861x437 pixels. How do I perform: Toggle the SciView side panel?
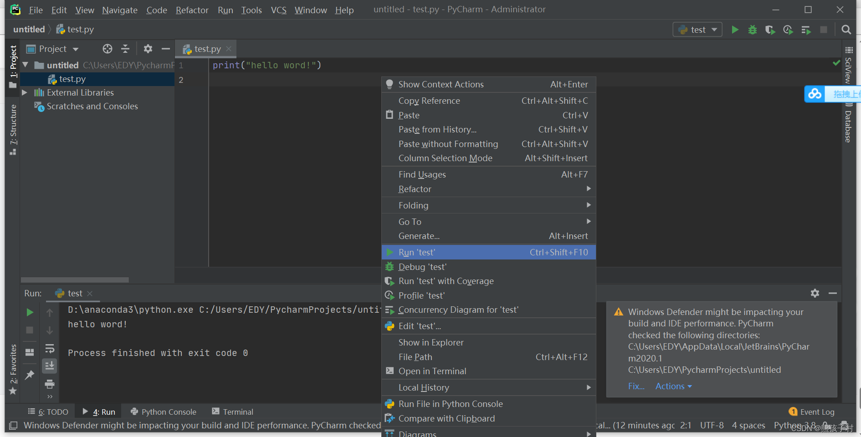tap(848, 65)
